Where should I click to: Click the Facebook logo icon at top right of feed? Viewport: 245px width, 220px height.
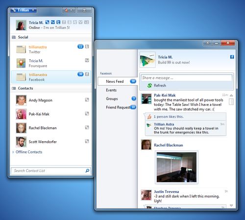(232, 57)
